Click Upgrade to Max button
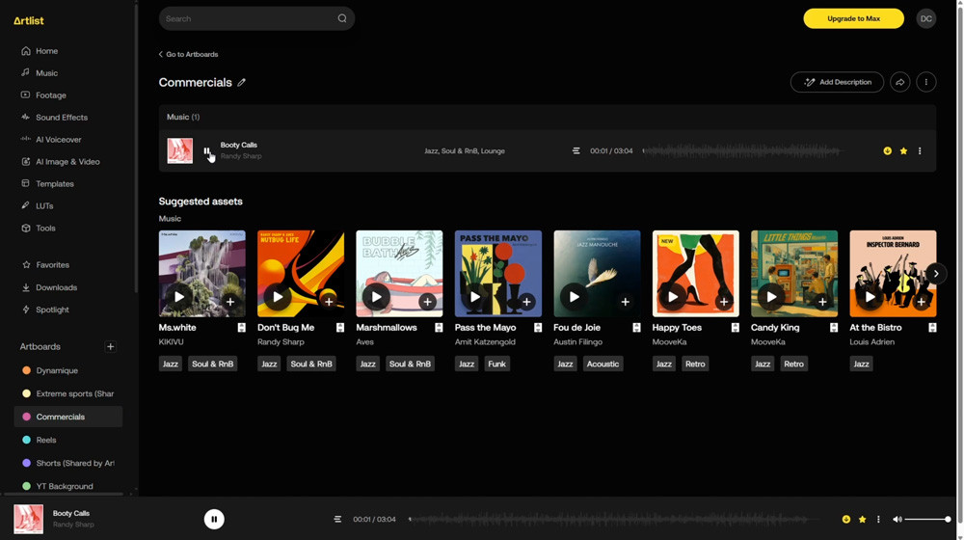 click(853, 18)
